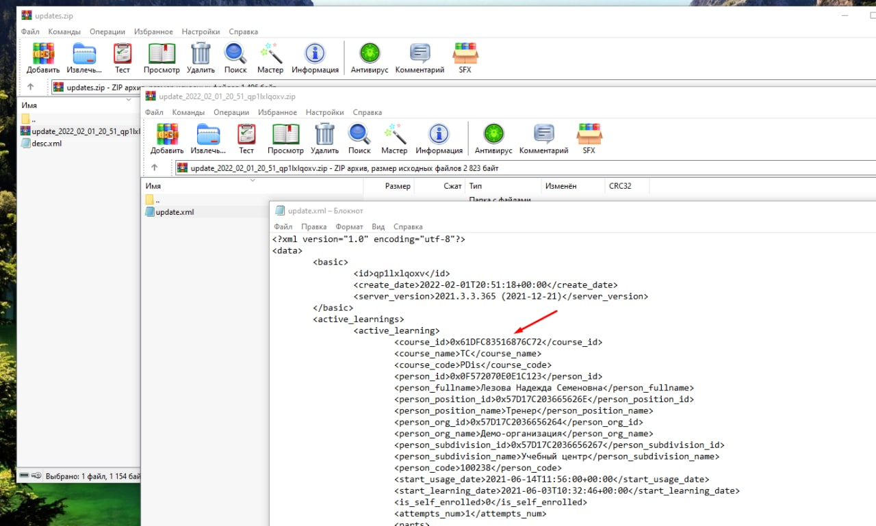Open Справка menu in Notepad
This screenshot has width=876, height=526.
[409, 226]
